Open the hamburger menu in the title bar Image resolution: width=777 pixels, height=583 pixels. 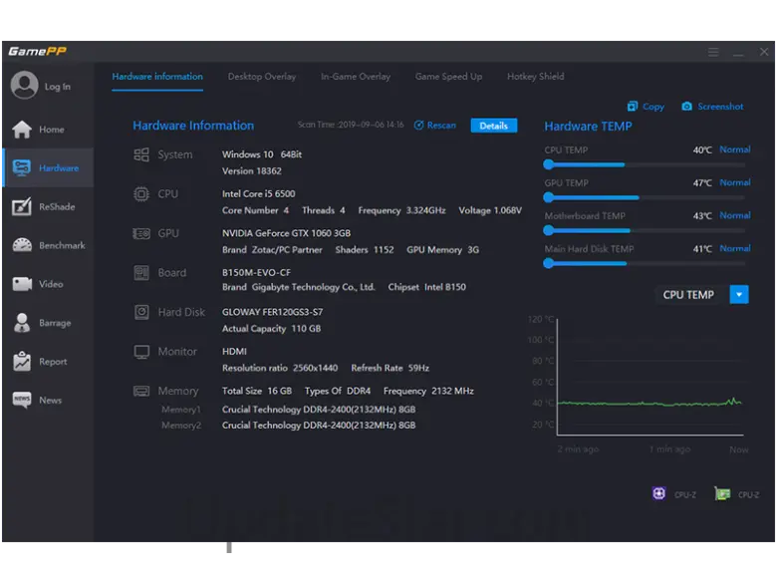coord(713,52)
